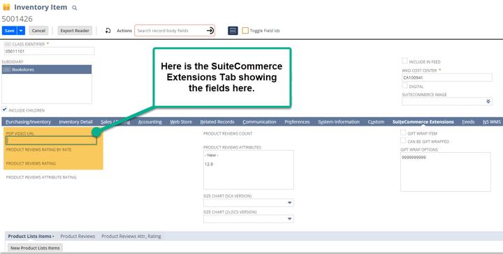Open the Product Reviews Attr. Rating subtab
Image resolution: width=503 pixels, height=254 pixels.
tap(131, 236)
